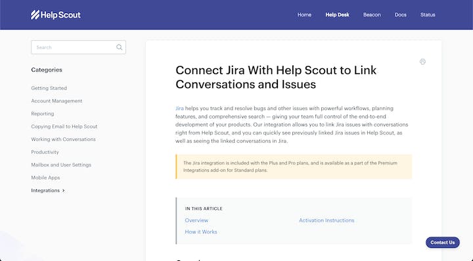Viewport: 473px width, 261px height.
Task: Open the Help Desk nav item
Action: (337, 14)
